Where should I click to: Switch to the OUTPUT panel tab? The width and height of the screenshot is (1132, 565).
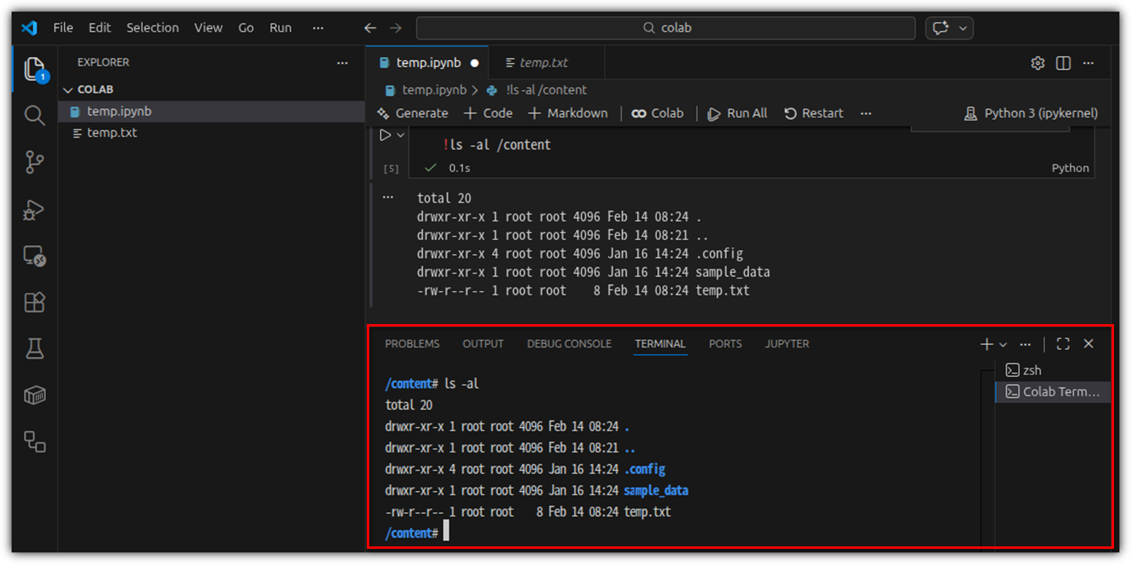[483, 344]
